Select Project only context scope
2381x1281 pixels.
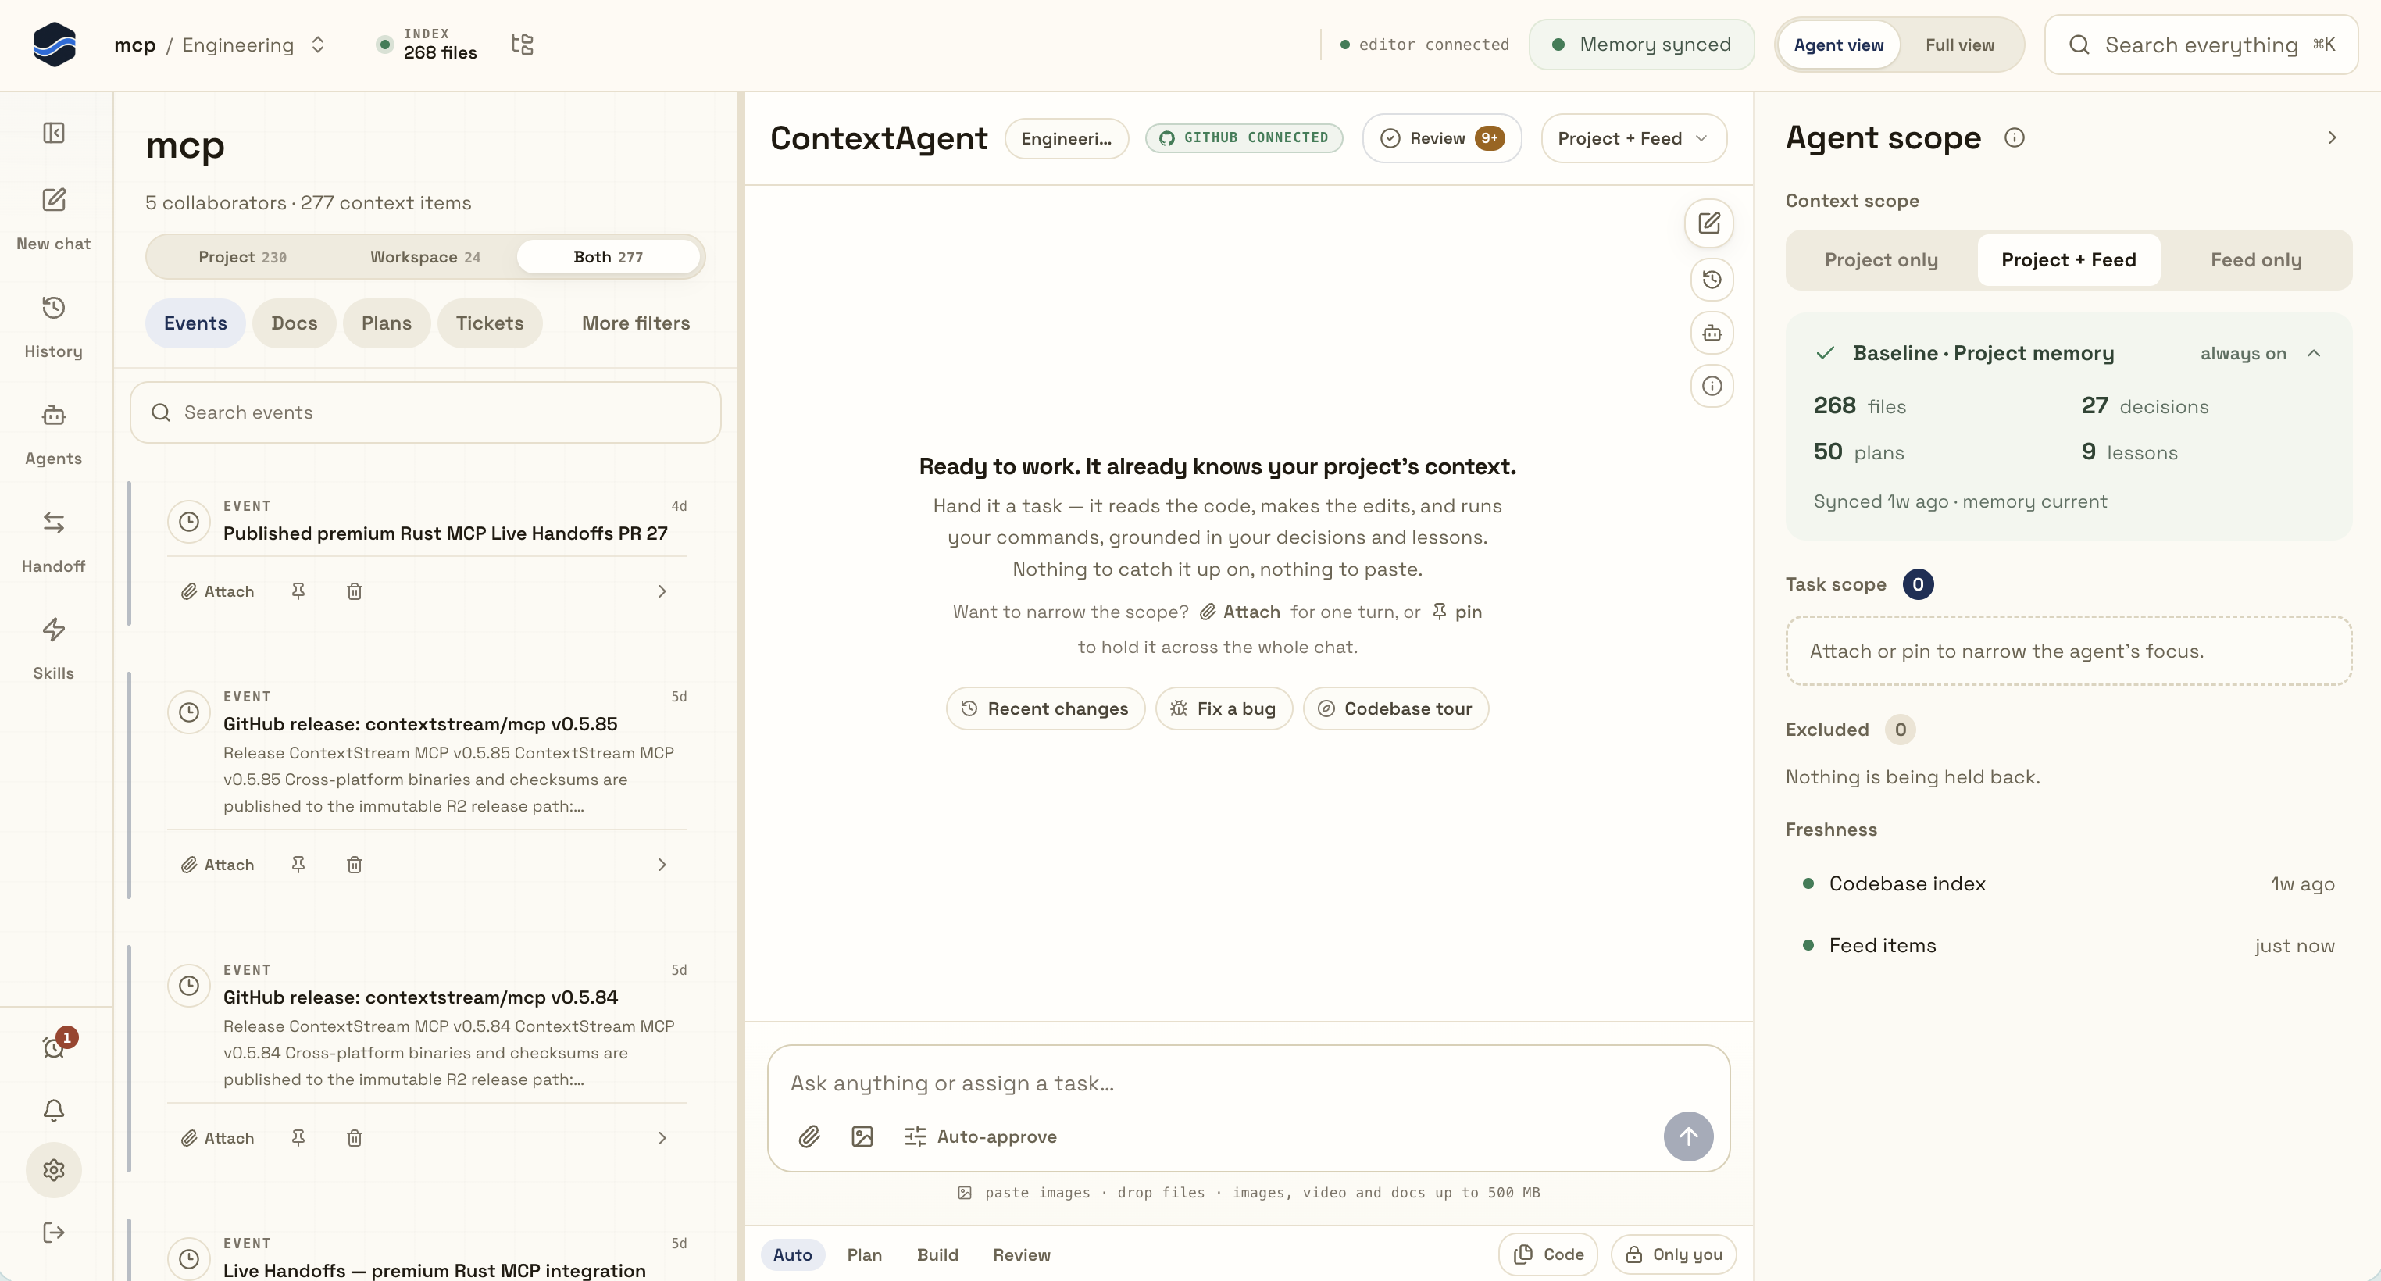[1881, 259]
